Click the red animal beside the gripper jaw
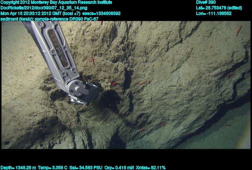 pyautogui.click(x=114, y=84)
